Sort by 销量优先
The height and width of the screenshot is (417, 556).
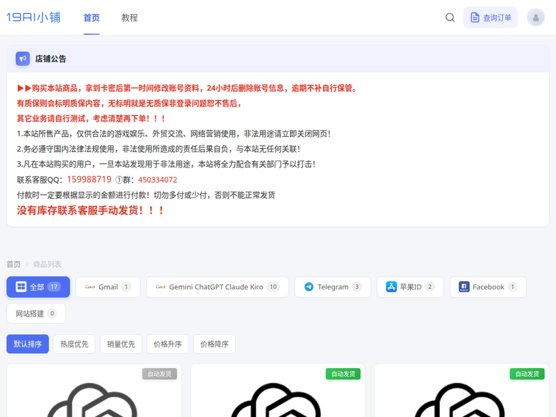pos(121,344)
